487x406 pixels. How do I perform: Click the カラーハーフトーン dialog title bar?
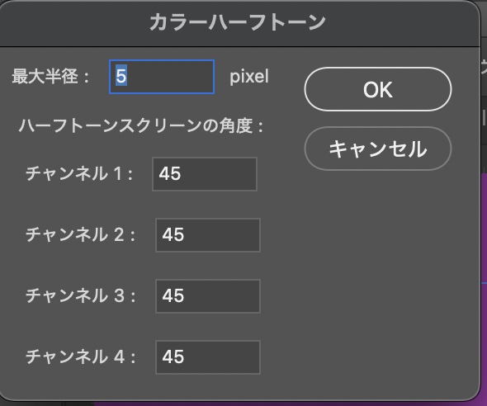point(237,22)
